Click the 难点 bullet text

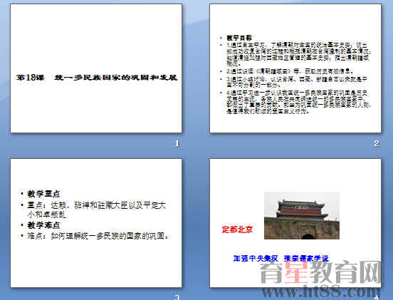[x=98, y=236]
